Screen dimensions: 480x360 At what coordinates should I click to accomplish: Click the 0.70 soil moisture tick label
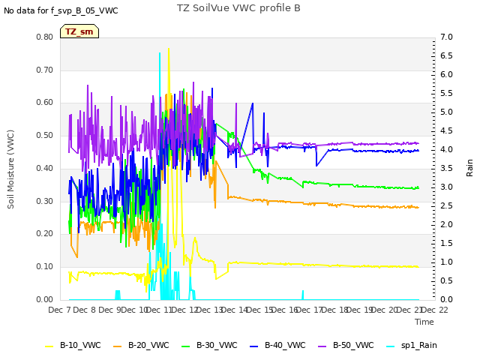tap(45, 70)
